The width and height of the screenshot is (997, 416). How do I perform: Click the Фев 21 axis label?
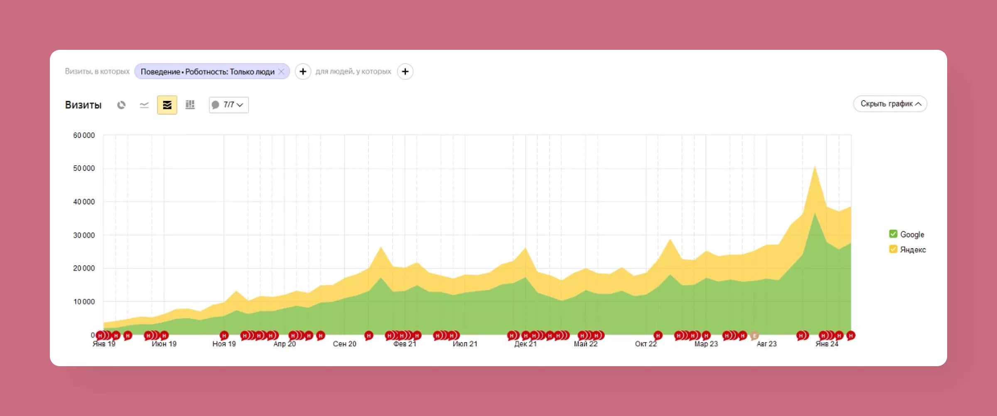click(405, 344)
